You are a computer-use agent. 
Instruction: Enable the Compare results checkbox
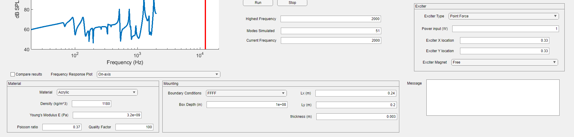[x=13, y=74]
